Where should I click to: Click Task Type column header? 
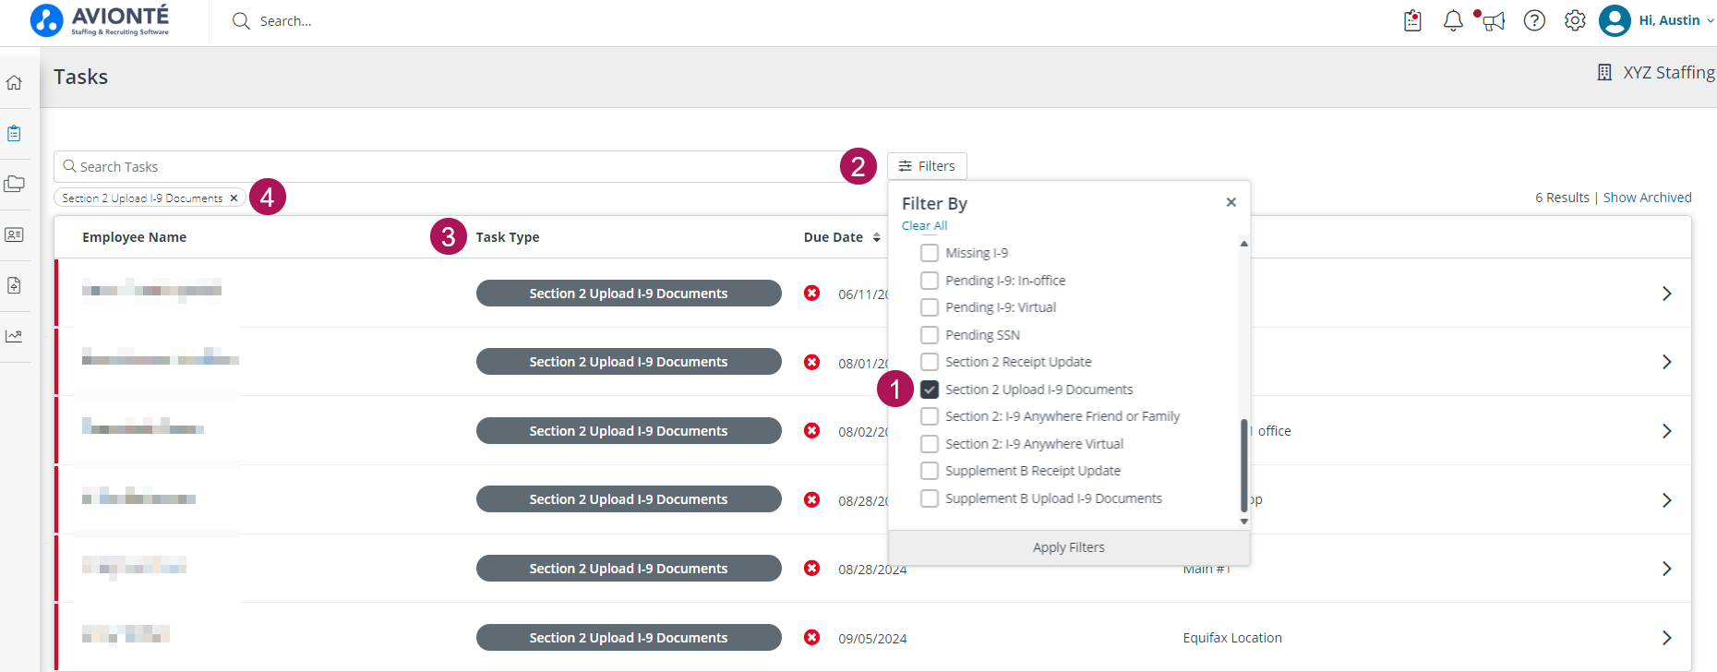point(507,237)
